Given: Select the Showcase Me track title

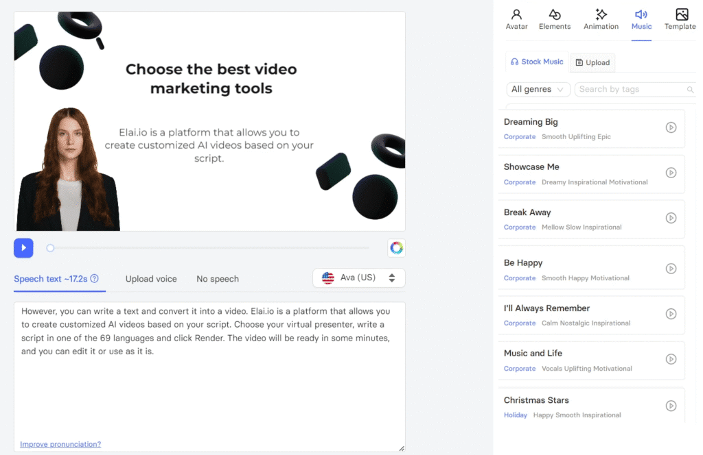Looking at the screenshot, I should point(531,167).
